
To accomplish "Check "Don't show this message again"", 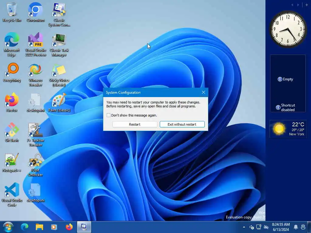I will click(108, 115).
